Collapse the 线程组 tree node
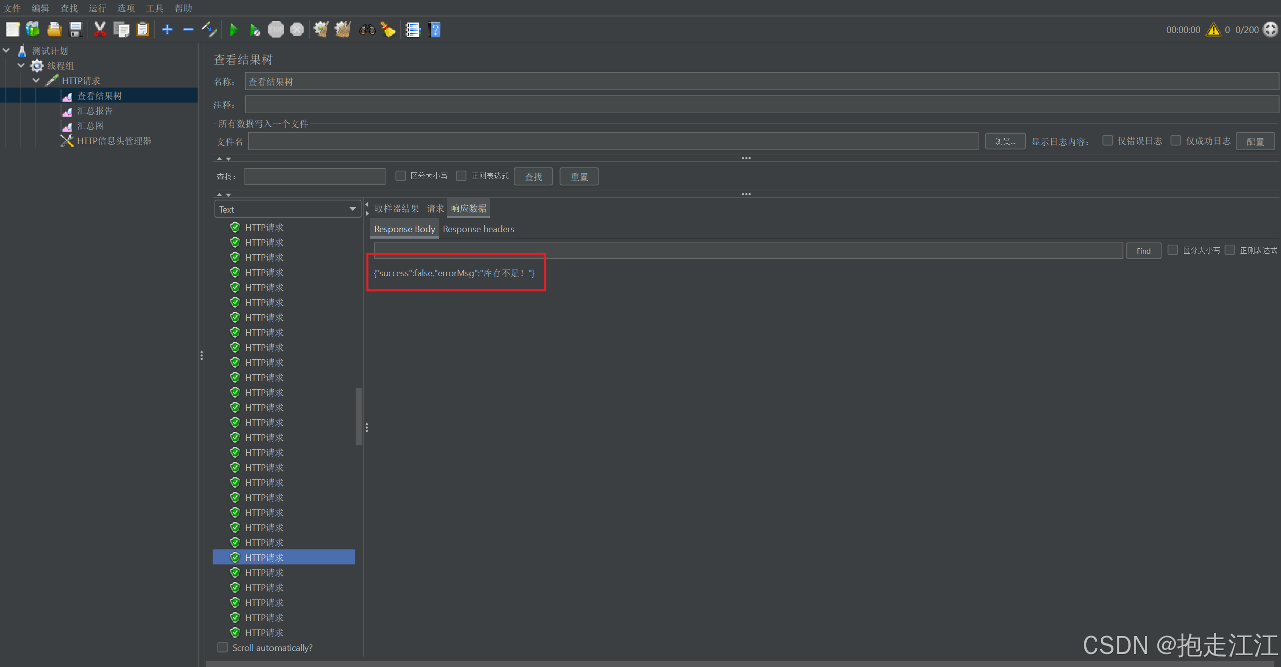The height and width of the screenshot is (667, 1281). (21, 66)
